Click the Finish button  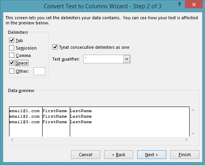pyautogui.click(x=185, y=155)
